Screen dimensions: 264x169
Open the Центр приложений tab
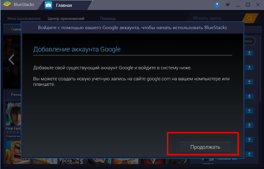66,19
